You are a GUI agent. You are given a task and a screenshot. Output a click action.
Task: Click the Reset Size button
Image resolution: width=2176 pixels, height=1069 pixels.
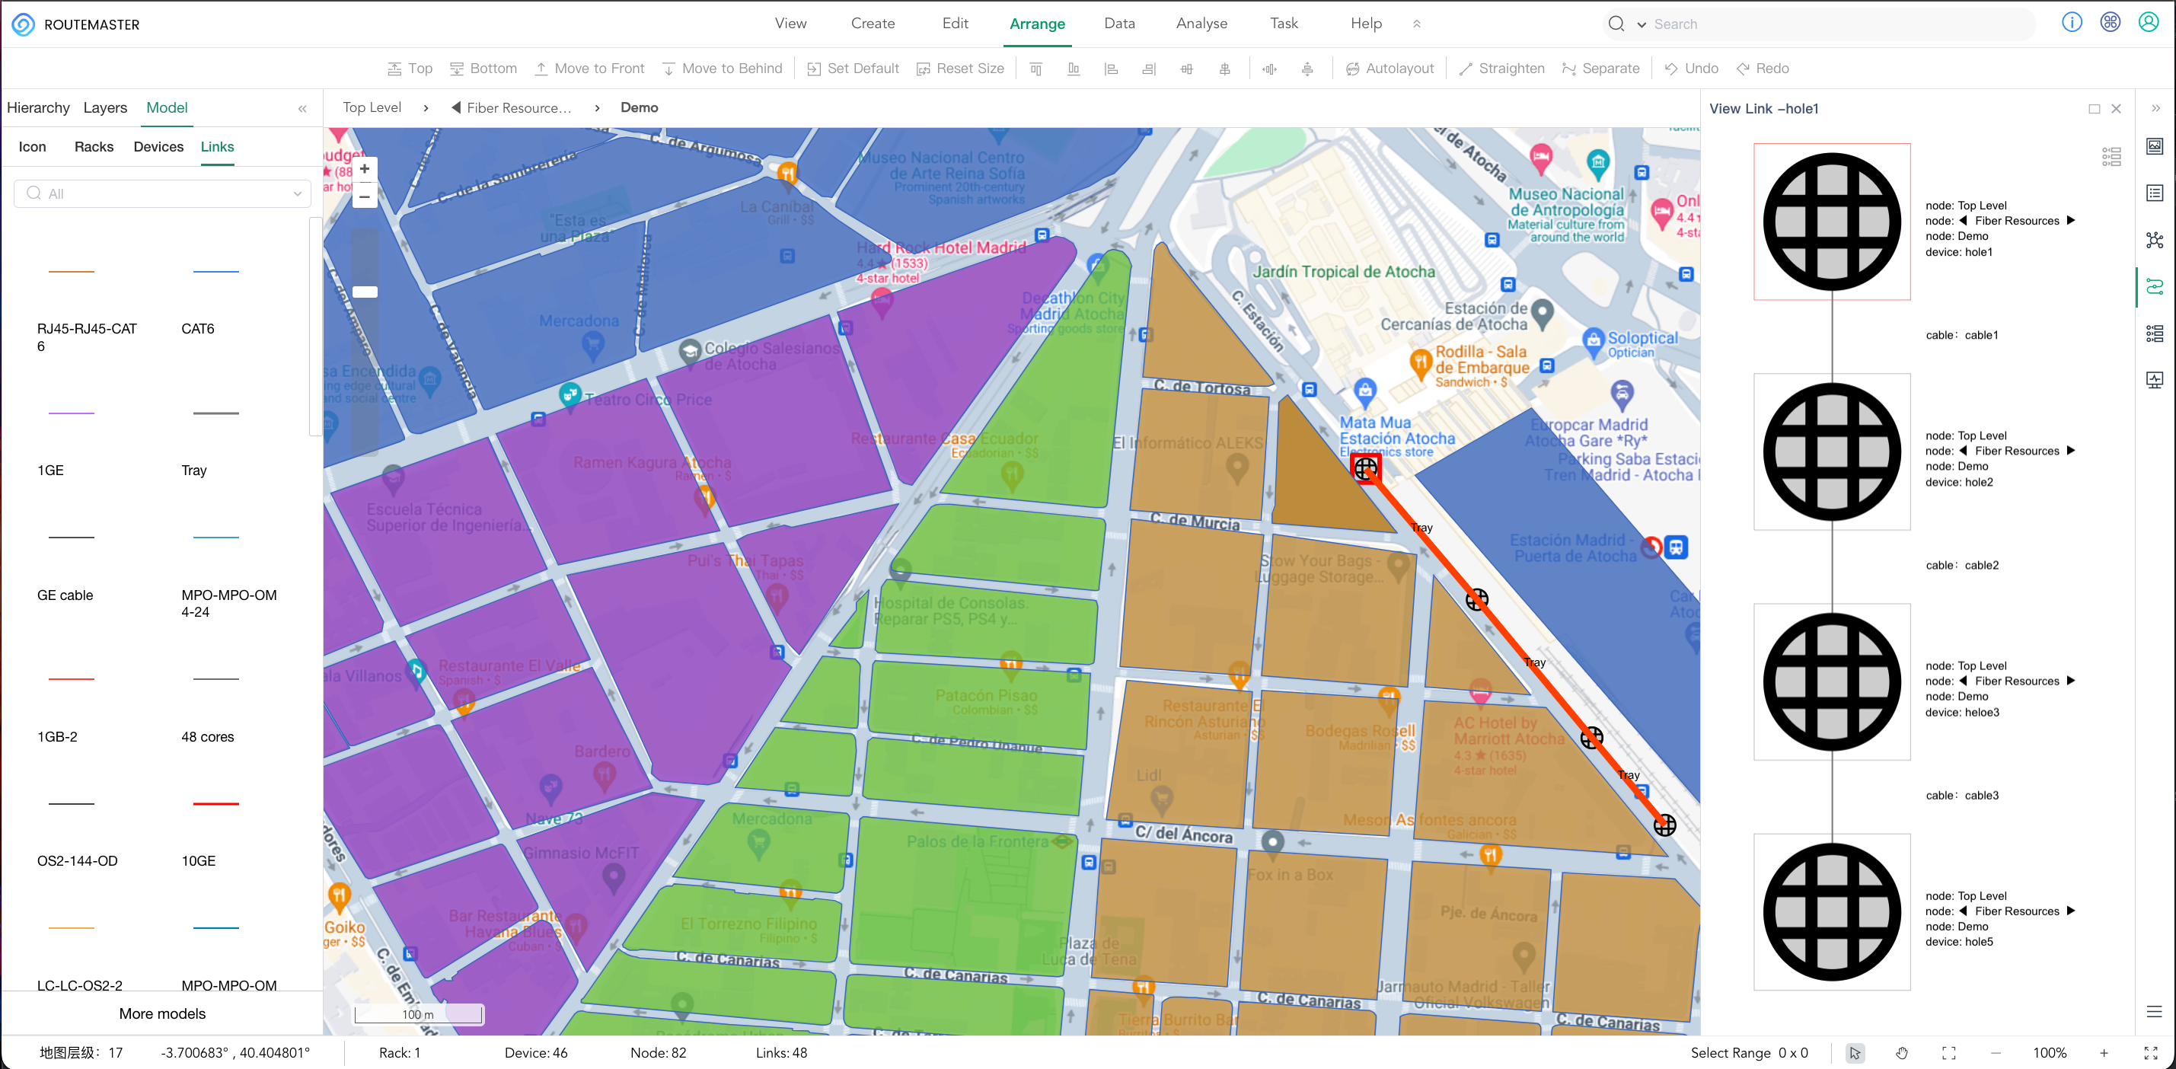[x=959, y=69]
